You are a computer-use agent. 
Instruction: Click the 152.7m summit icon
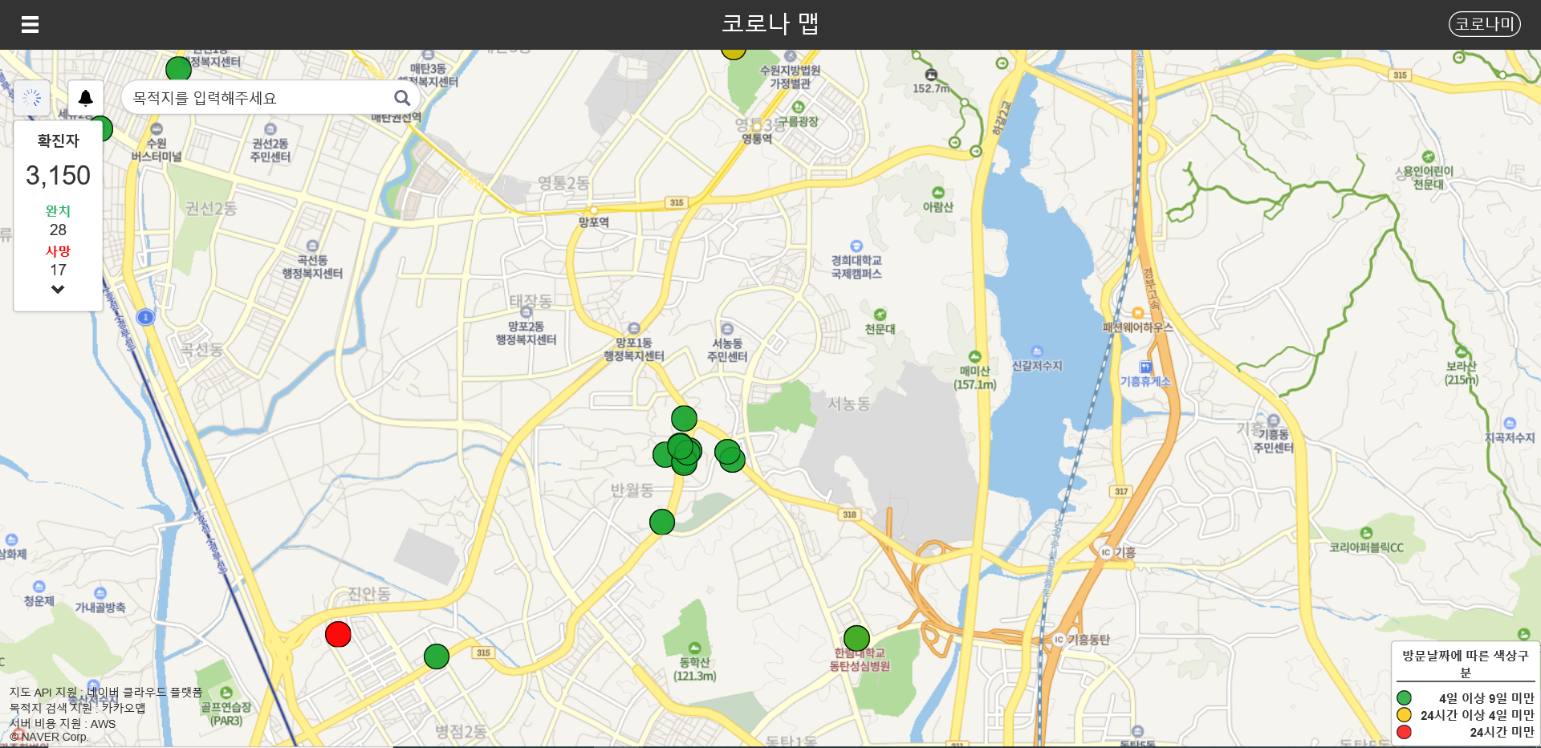click(931, 75)
